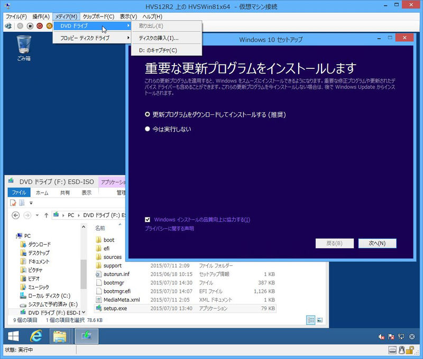
Task: Open the Explorer recent locations dropdown arrow
Action: (x=37, y=216)
